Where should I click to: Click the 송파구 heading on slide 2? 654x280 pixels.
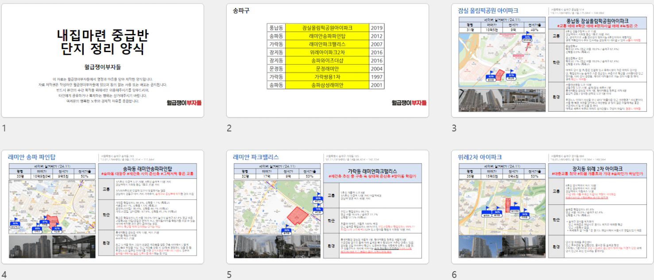(x=241, y=11)
